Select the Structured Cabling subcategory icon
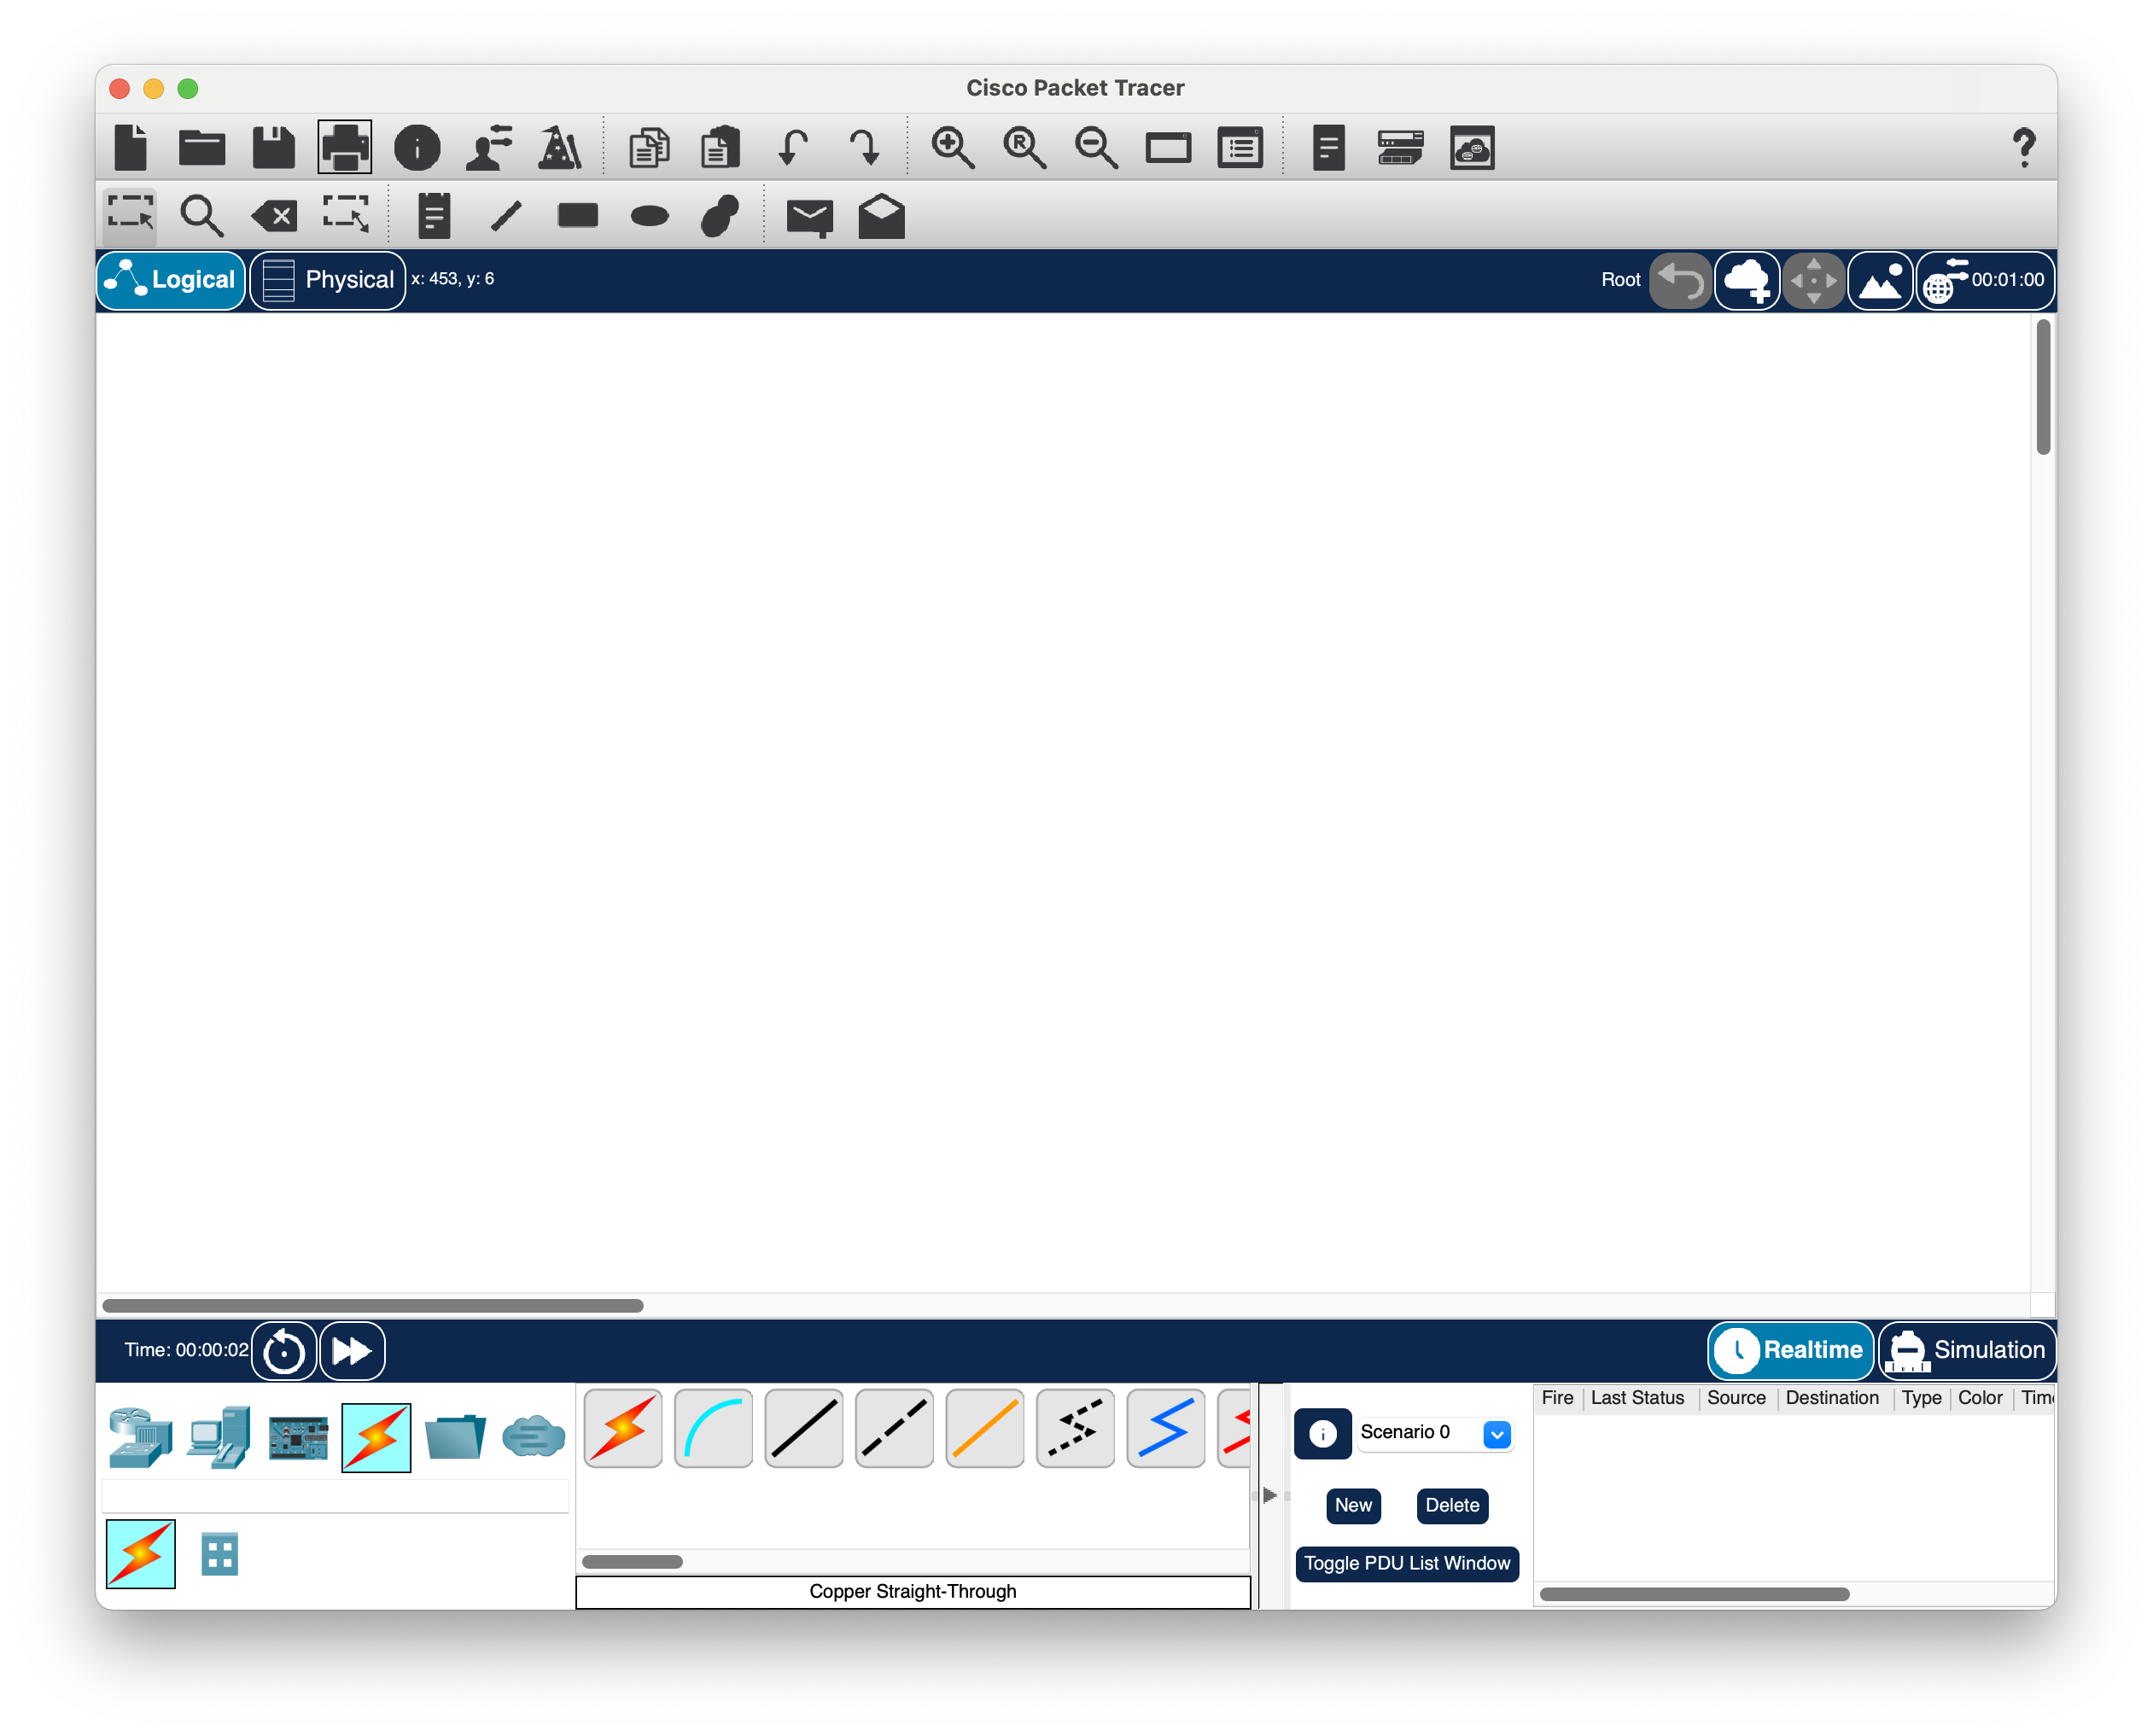The height and width of the screenshot is (1736, 2153). 219,1554
